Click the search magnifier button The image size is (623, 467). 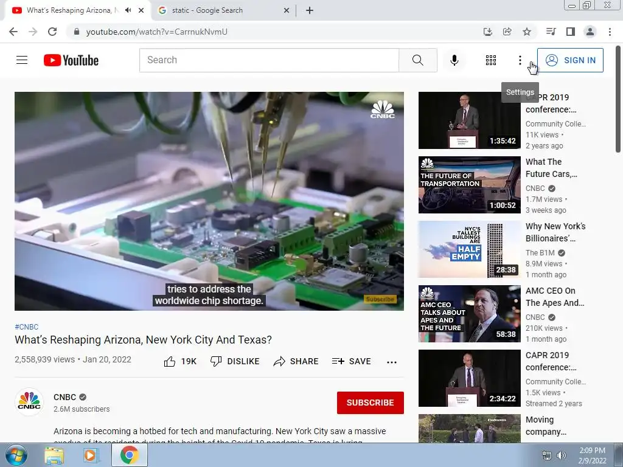(x=417, y=60)
